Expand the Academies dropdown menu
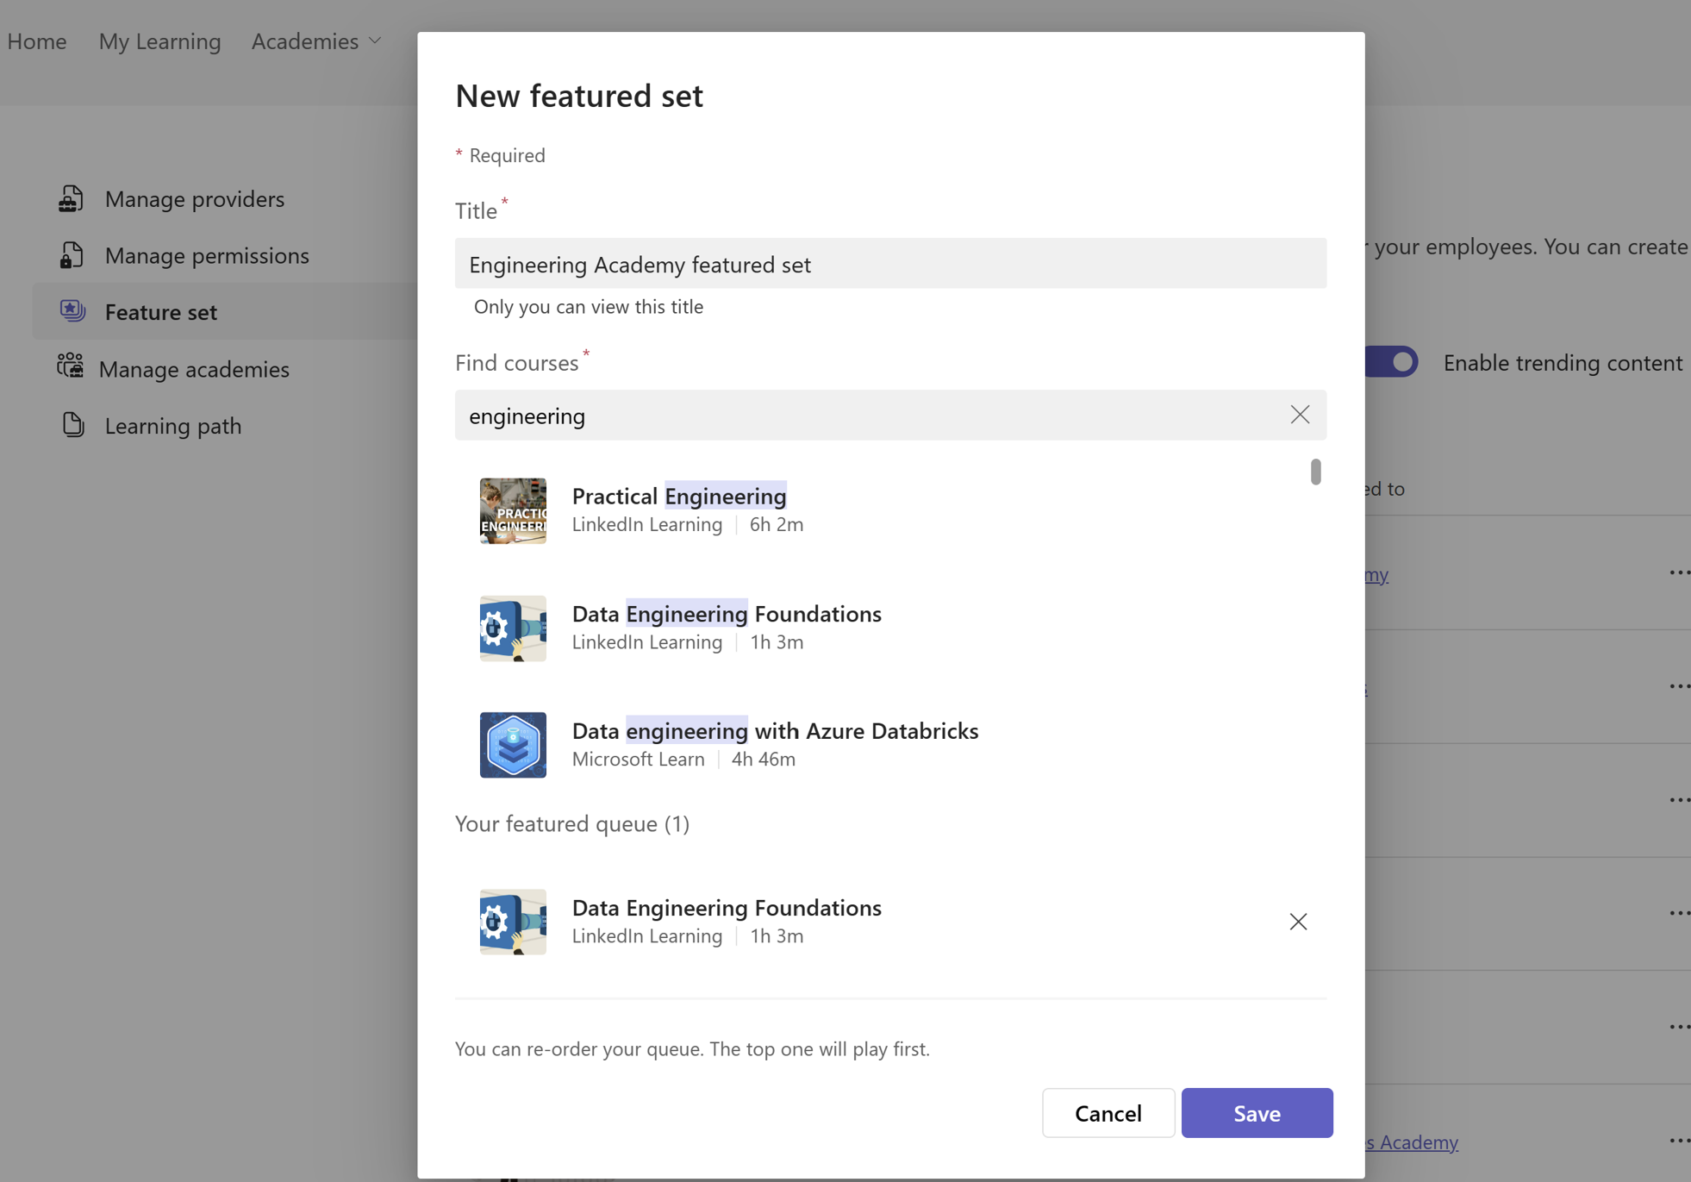This screenshot has height=1182, width=1691. (x=316, y=40)
